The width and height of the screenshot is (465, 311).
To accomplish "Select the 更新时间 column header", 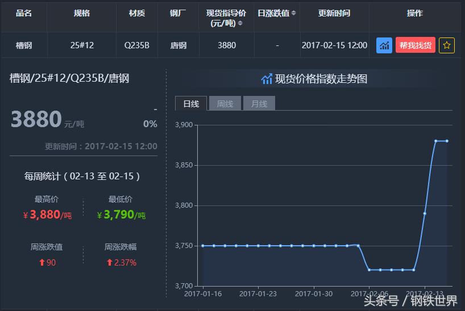I will (334, 13).
